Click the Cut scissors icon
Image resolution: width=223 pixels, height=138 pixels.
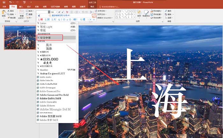pyautogui.click(x=9, y=11)
